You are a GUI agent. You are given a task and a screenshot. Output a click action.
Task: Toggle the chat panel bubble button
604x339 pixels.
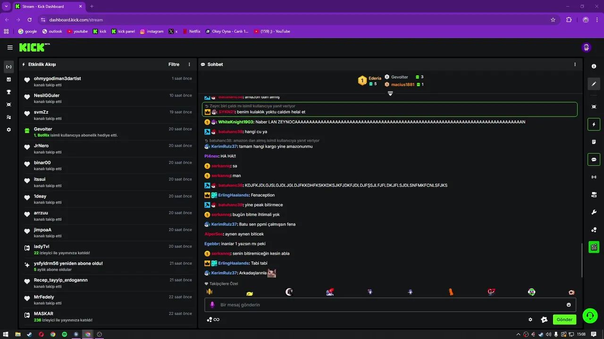[594, 159]
